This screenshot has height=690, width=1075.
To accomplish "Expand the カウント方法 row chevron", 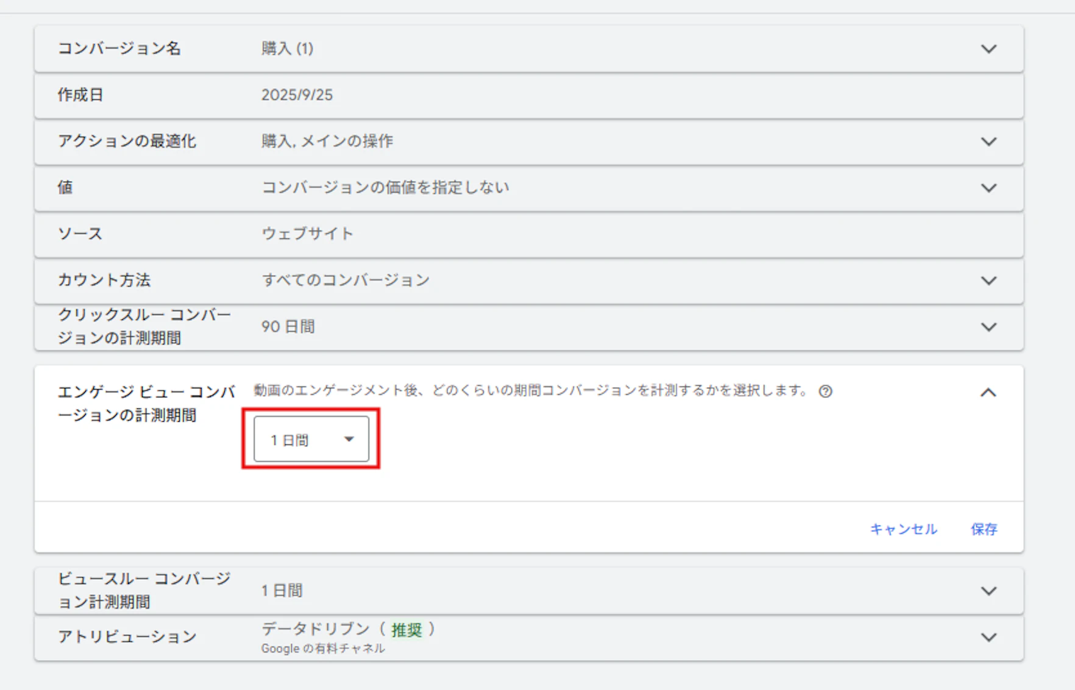I will pyautogui.click(x=988, y=280).
